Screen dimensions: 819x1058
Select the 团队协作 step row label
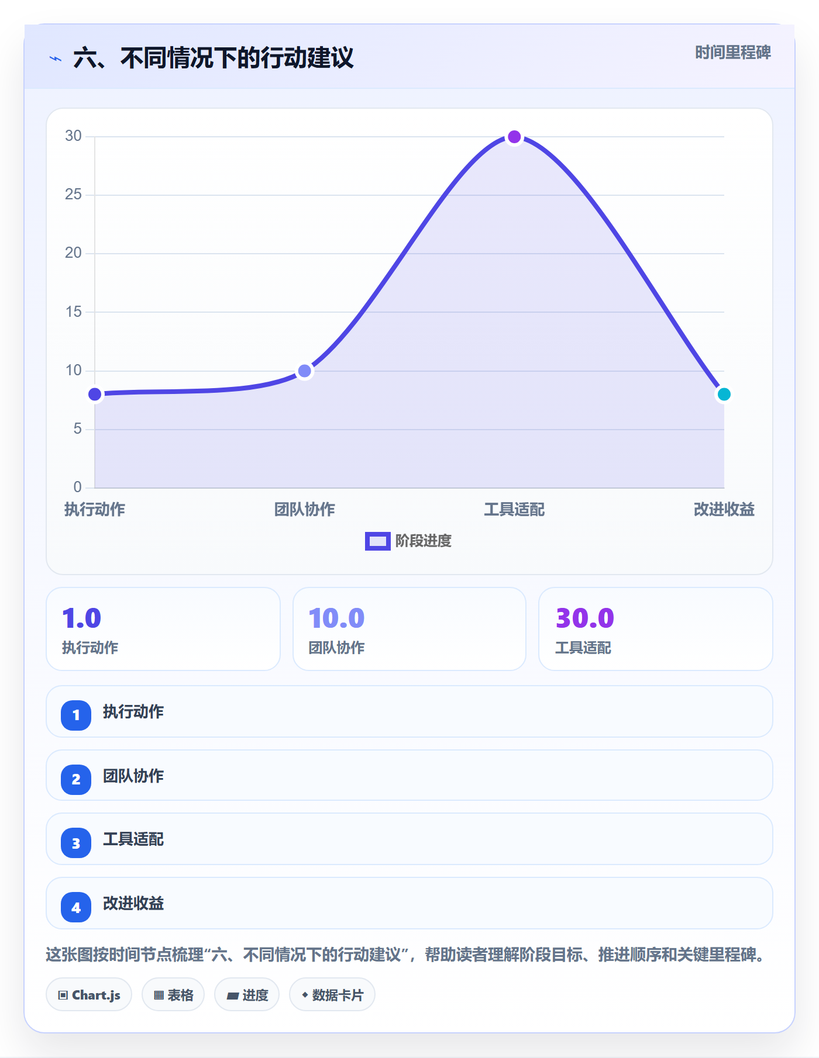tap(133, 776)
